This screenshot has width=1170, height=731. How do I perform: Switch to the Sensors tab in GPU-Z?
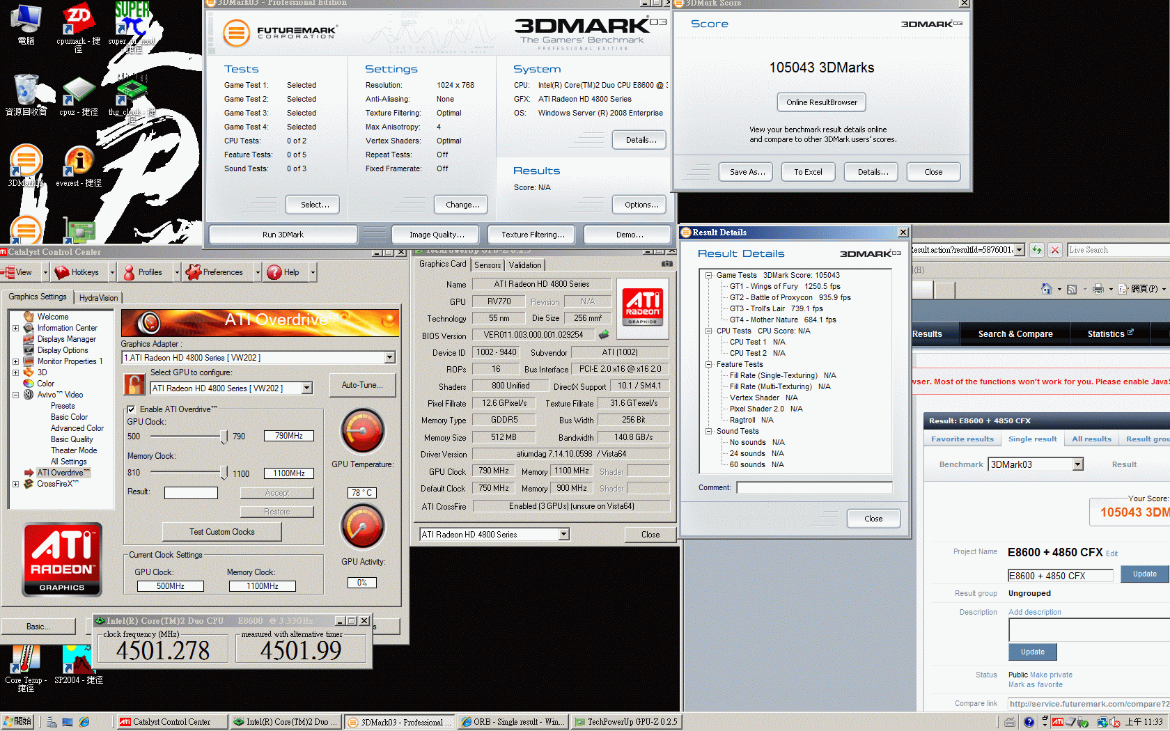pos(487,265)
